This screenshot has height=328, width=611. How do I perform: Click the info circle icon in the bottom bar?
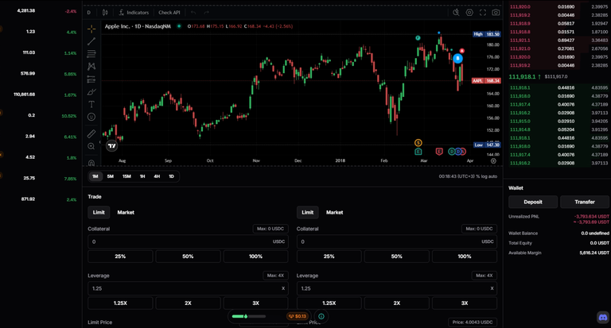point(321,316)
